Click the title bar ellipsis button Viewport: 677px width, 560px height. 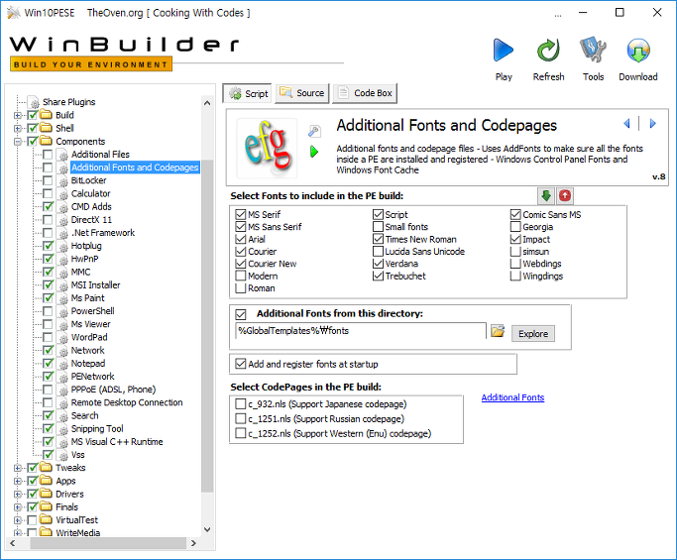coord(558,14)
